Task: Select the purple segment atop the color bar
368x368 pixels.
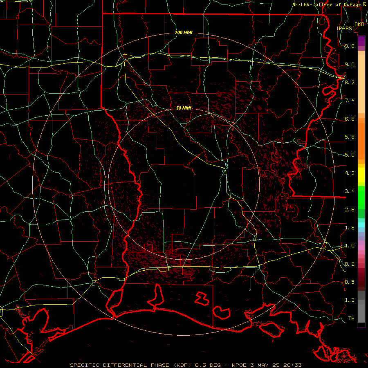Action: [361, 41]
